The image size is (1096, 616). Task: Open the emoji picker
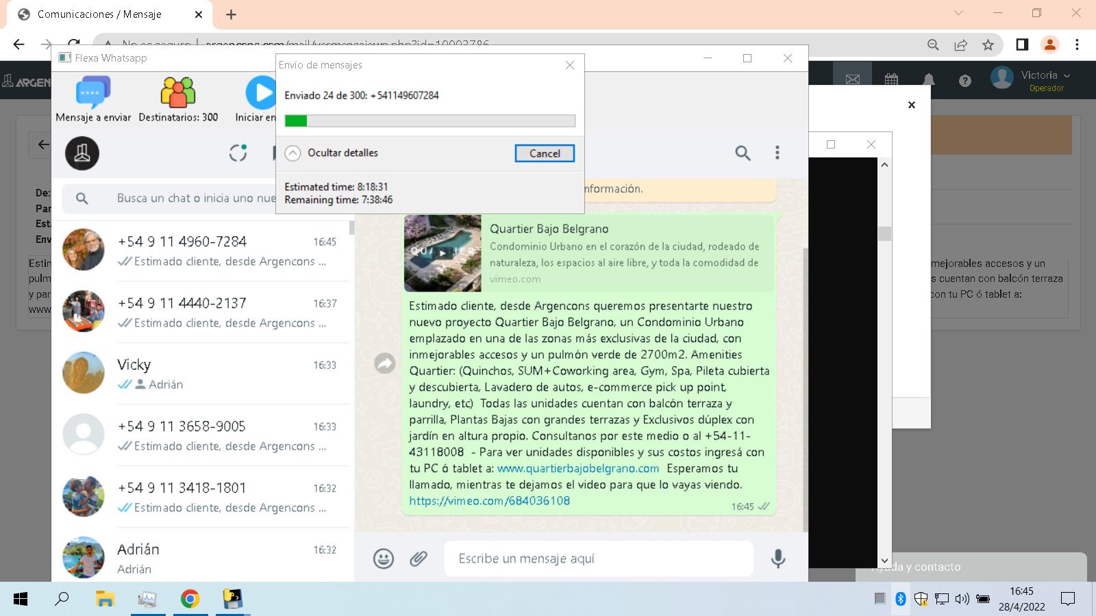(384, 559)
